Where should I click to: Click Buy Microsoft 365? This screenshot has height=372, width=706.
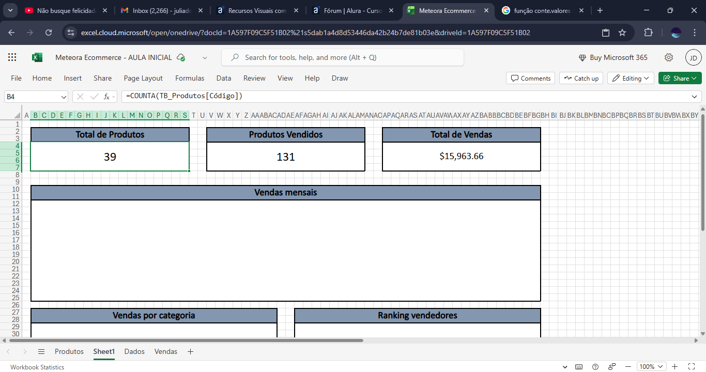click(x=612, y=57)
